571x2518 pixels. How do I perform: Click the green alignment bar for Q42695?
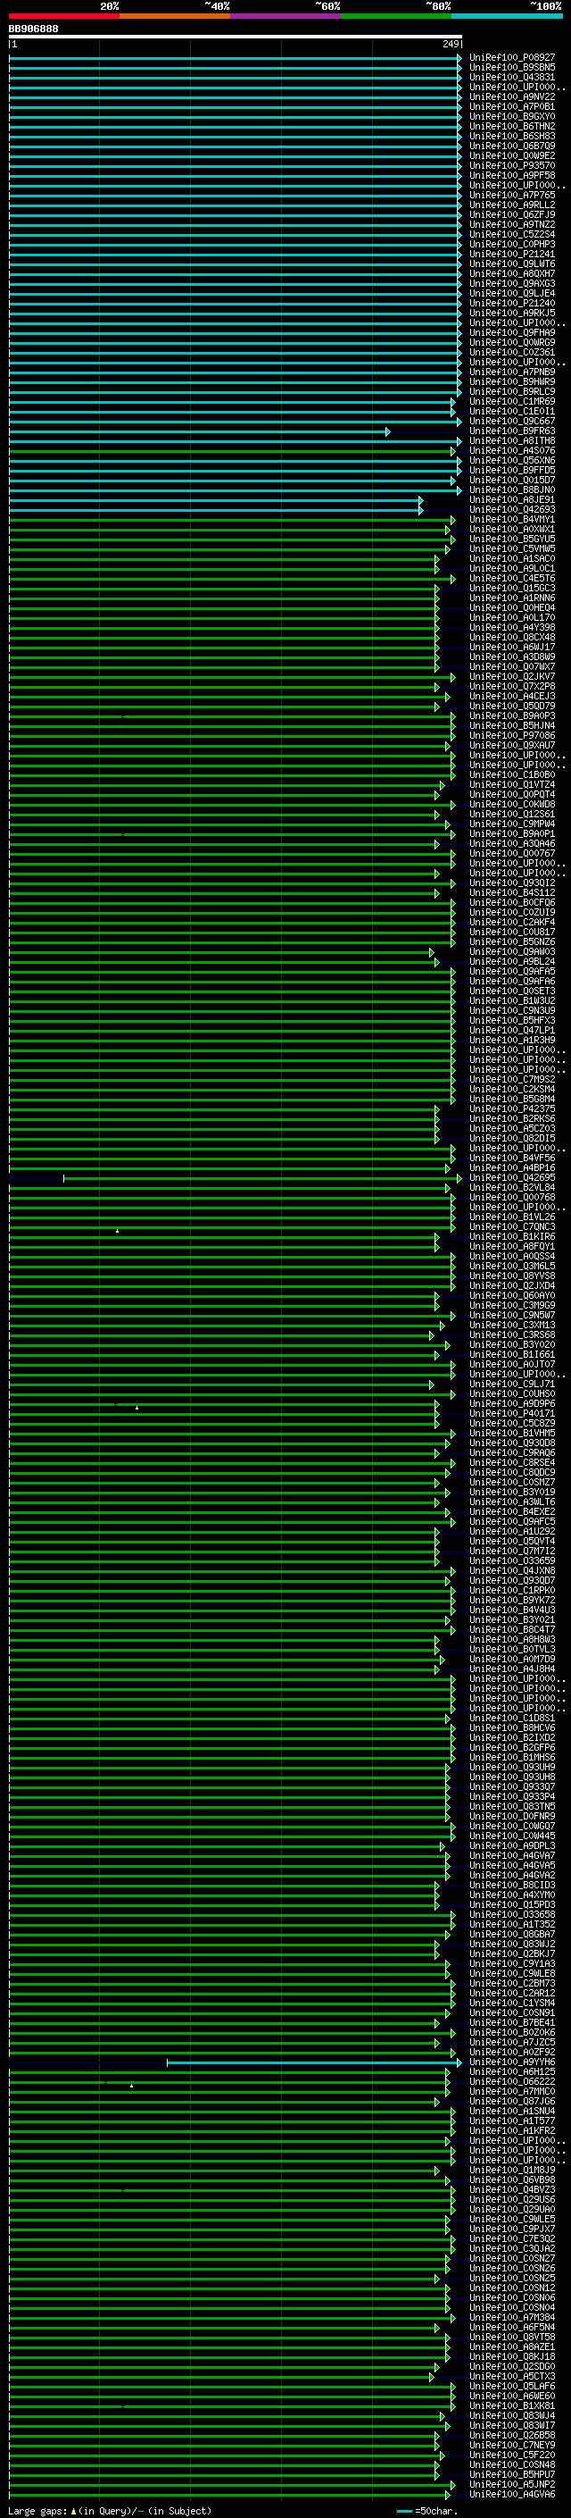[261, 1178]
